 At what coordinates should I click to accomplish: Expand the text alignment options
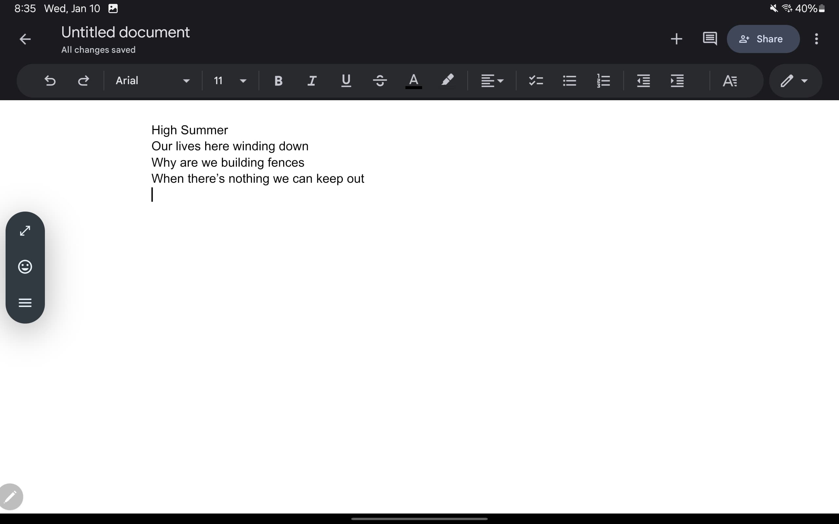click(492, 81)
